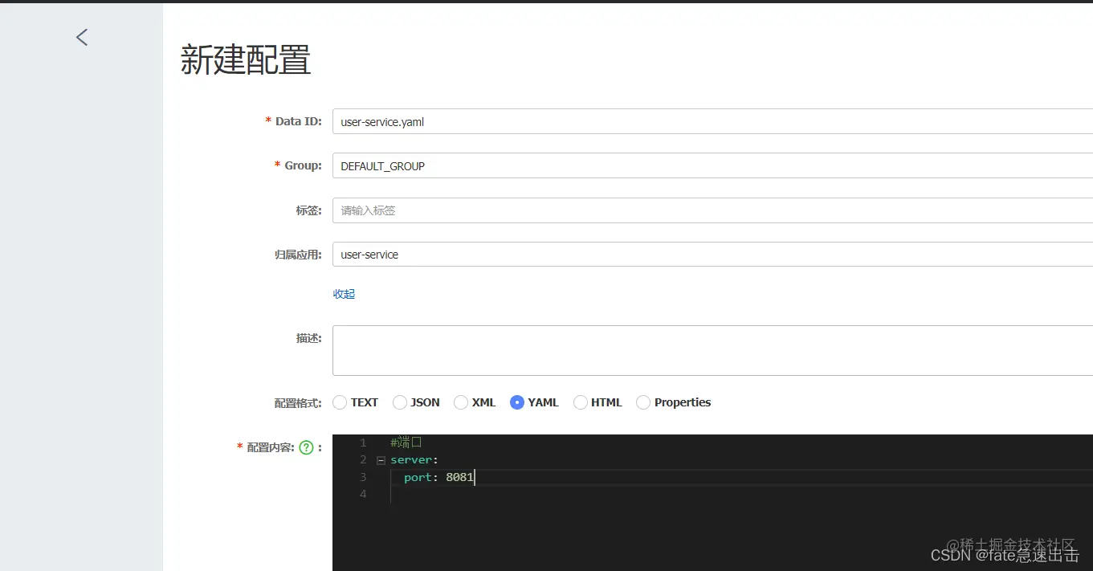Focus the Data ID input field
Screen dimensions: 1093x571
712,121
